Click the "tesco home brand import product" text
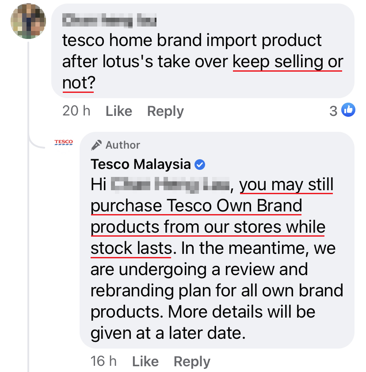Viewport: 366px width, 372px height. pyautogui.click(x=192, y=40)
